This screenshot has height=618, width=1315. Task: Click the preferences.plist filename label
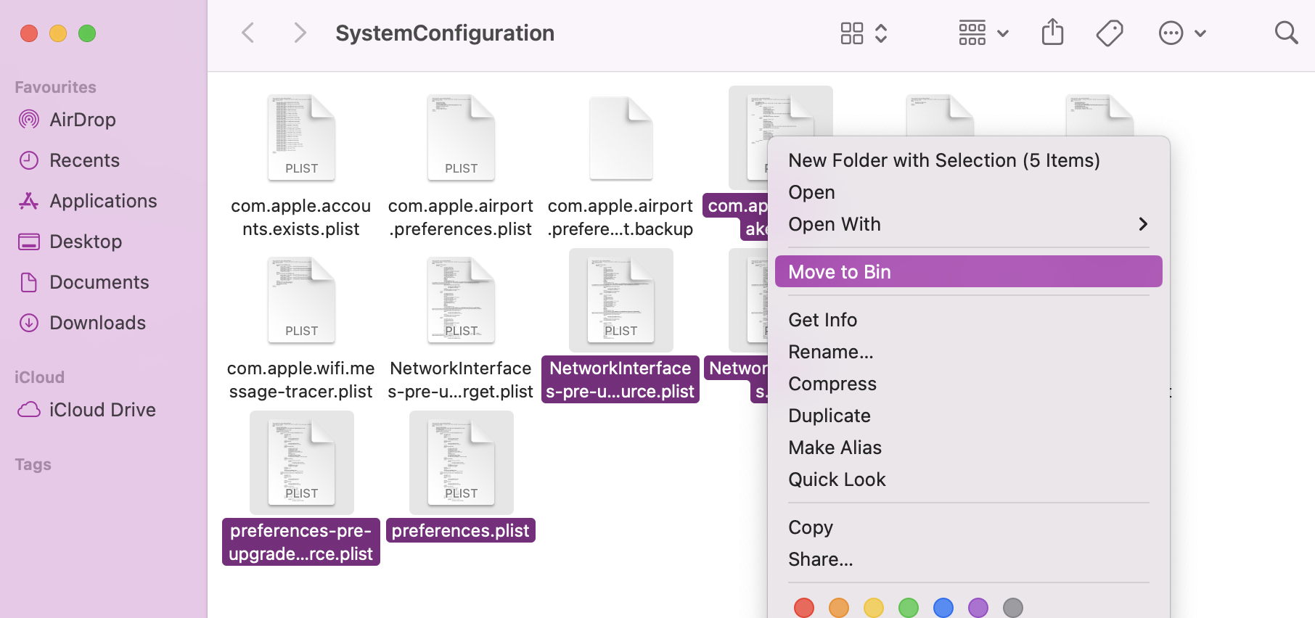(461, 530)
